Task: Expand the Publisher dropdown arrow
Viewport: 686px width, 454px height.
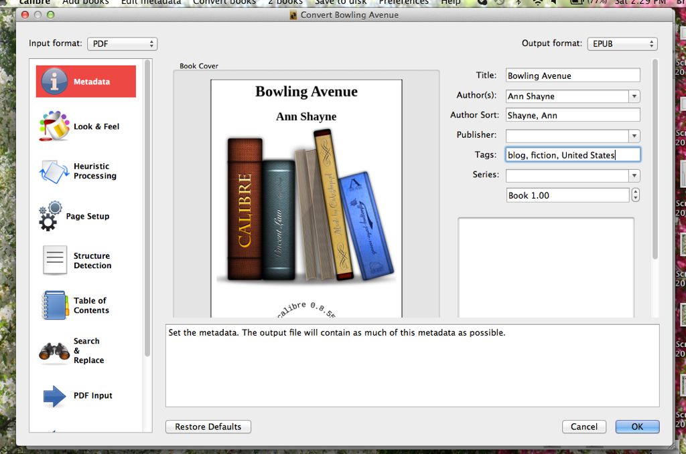Action: (634, 136)
